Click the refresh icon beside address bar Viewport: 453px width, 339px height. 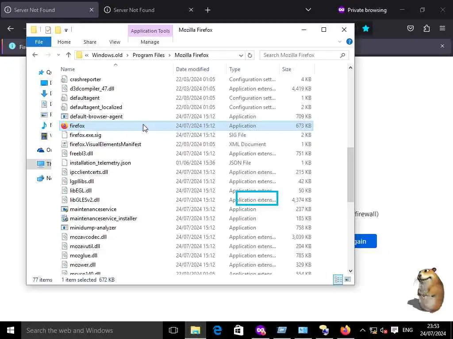point(250,55)
